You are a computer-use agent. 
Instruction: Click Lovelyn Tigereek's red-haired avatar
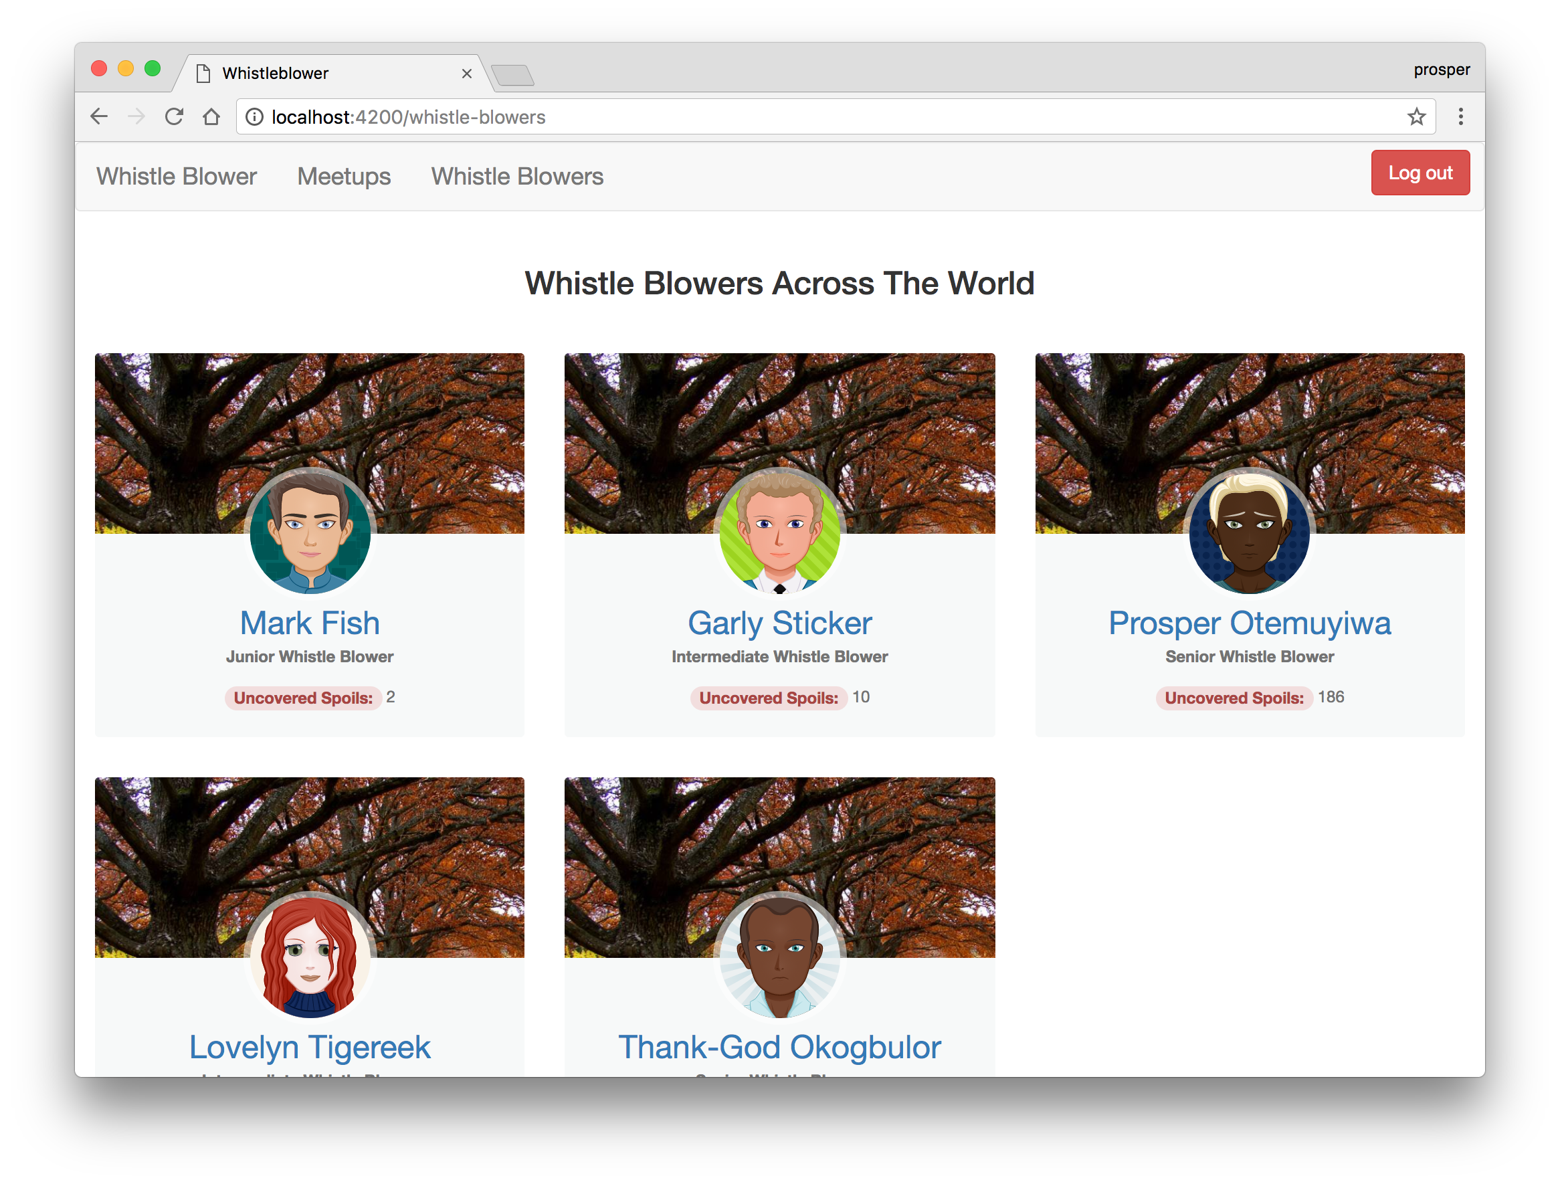tap(310, 956)
